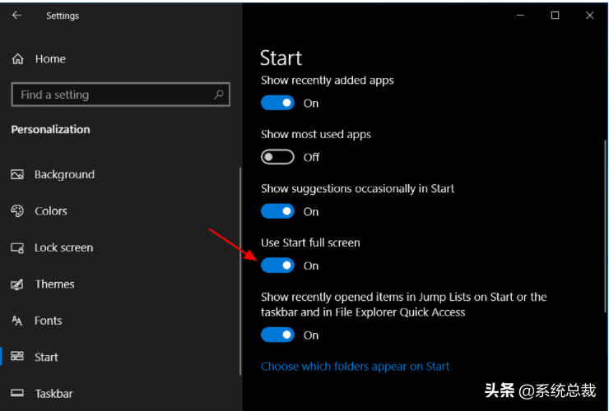The image size is (609, 411).
Task: Click the Find a setting field
Action: 121,95
